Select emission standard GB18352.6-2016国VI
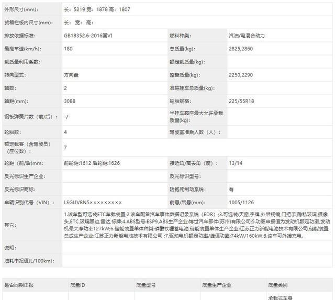This screenshot has height=300, width=335. 88,36
